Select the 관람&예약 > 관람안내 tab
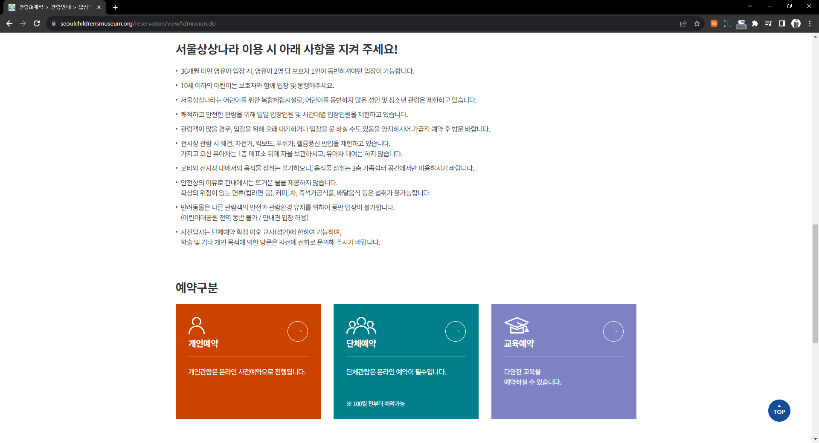This screenshot has height=443, width=819. (55, 7)
